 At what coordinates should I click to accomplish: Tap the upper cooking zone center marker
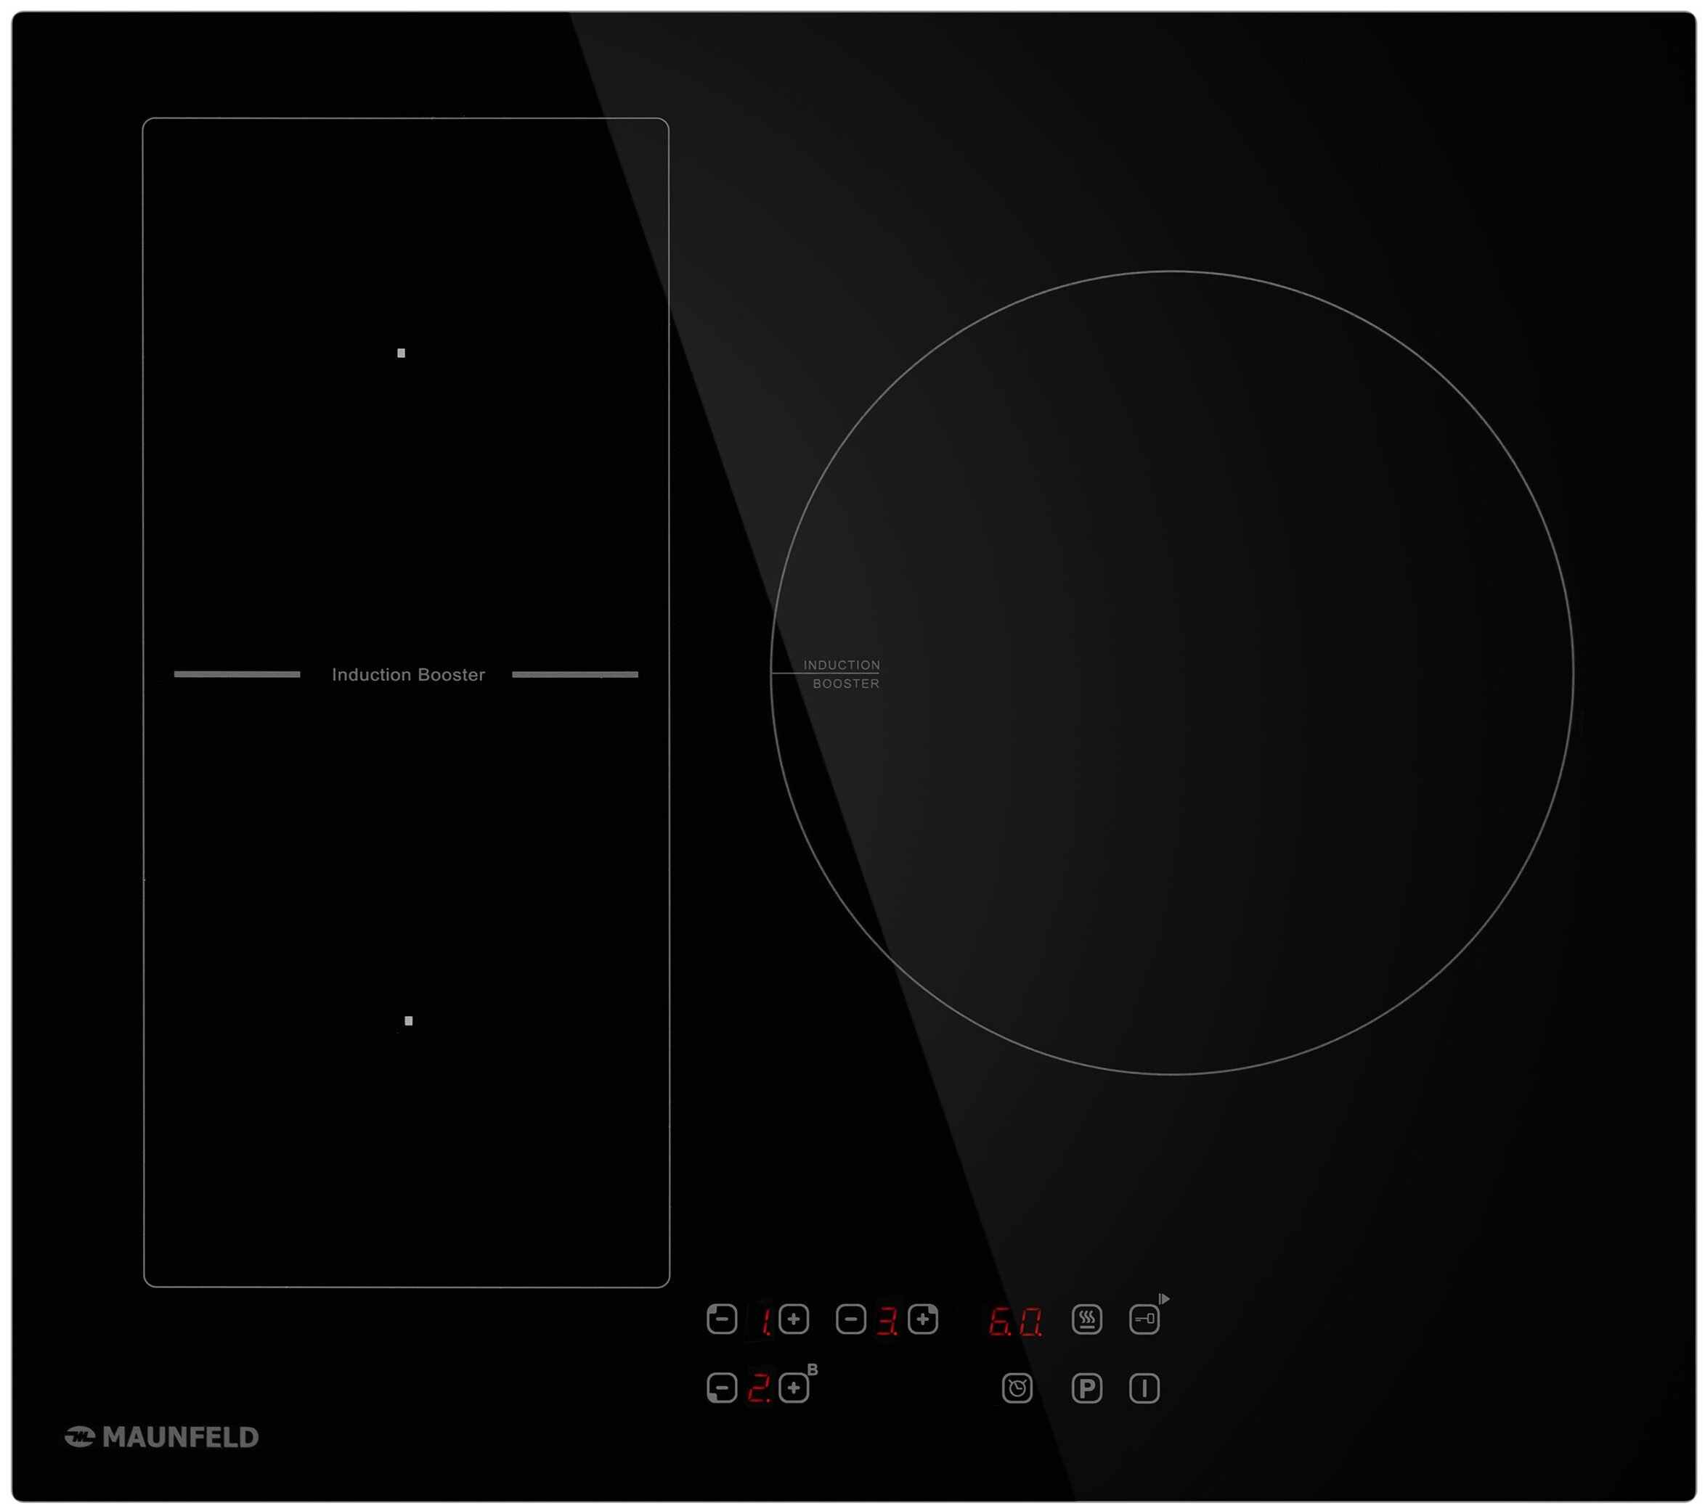[402, 353]
